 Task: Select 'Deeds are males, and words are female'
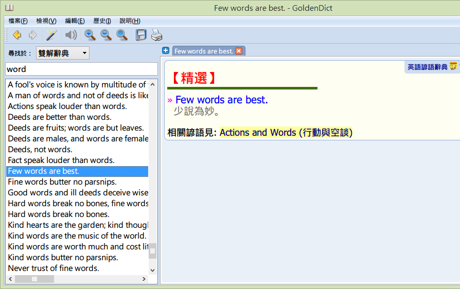coord(77,139)
